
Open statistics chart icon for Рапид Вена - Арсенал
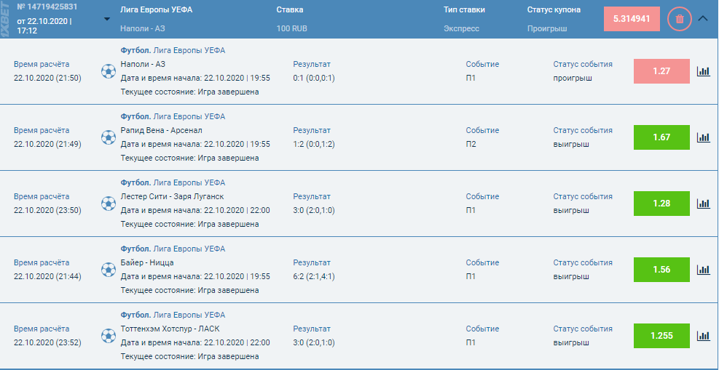[703, 137]
